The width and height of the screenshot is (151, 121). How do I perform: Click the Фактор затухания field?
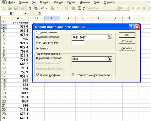[78, 43]
